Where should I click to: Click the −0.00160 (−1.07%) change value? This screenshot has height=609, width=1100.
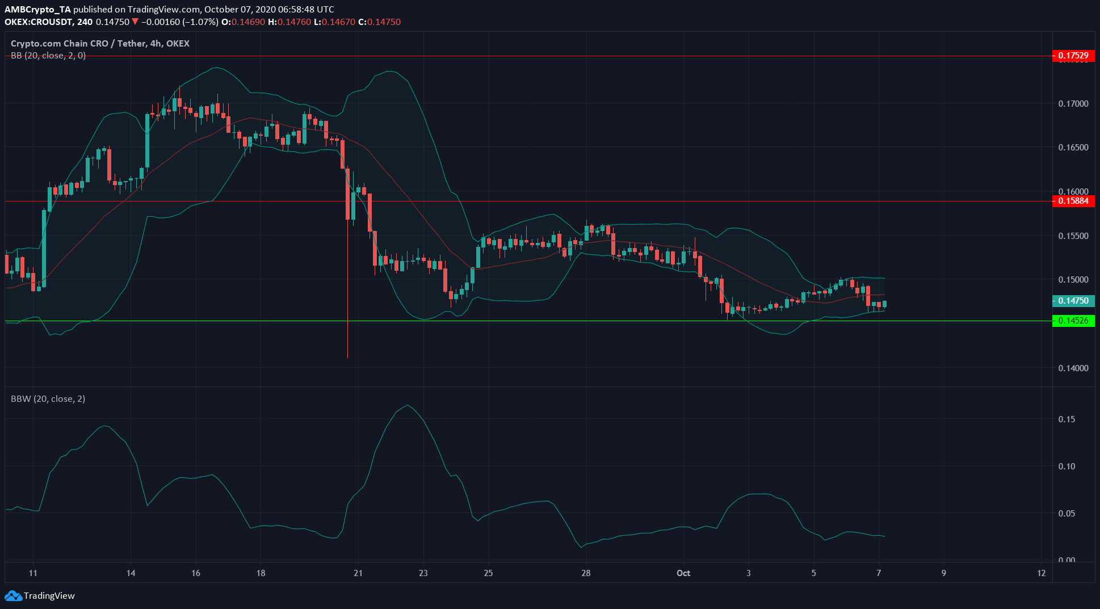point(180,22)
